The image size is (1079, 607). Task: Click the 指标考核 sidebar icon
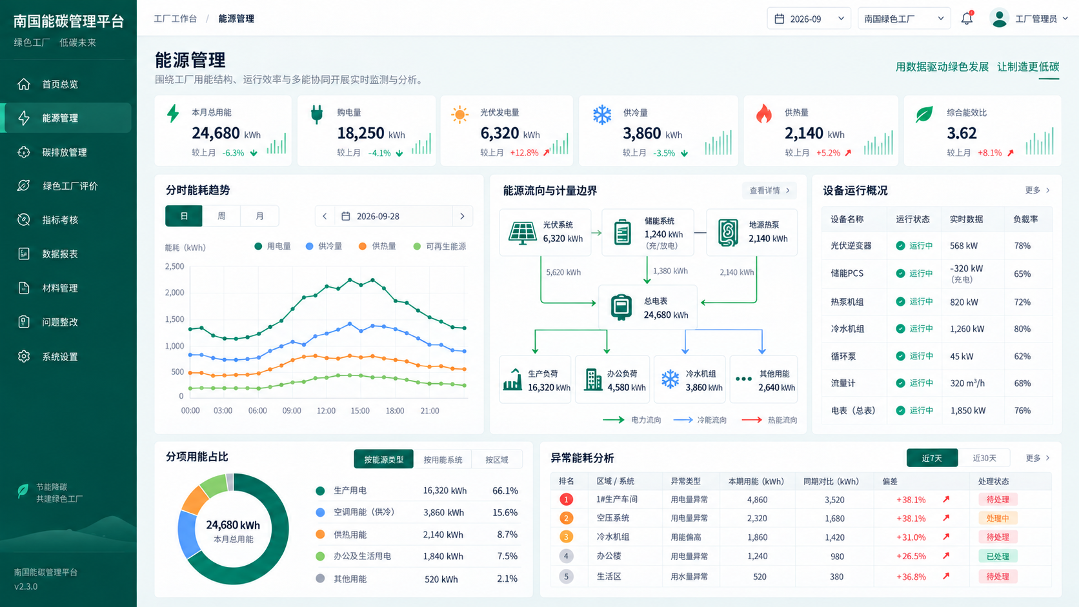[24, 220]
